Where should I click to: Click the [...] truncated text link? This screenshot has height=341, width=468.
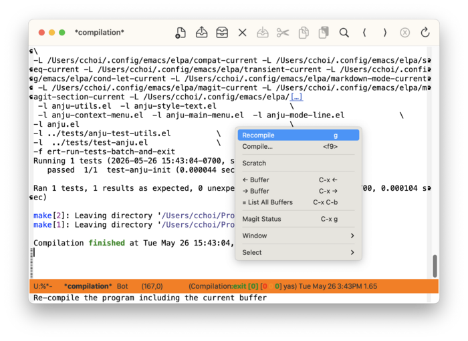click(297, 97)
